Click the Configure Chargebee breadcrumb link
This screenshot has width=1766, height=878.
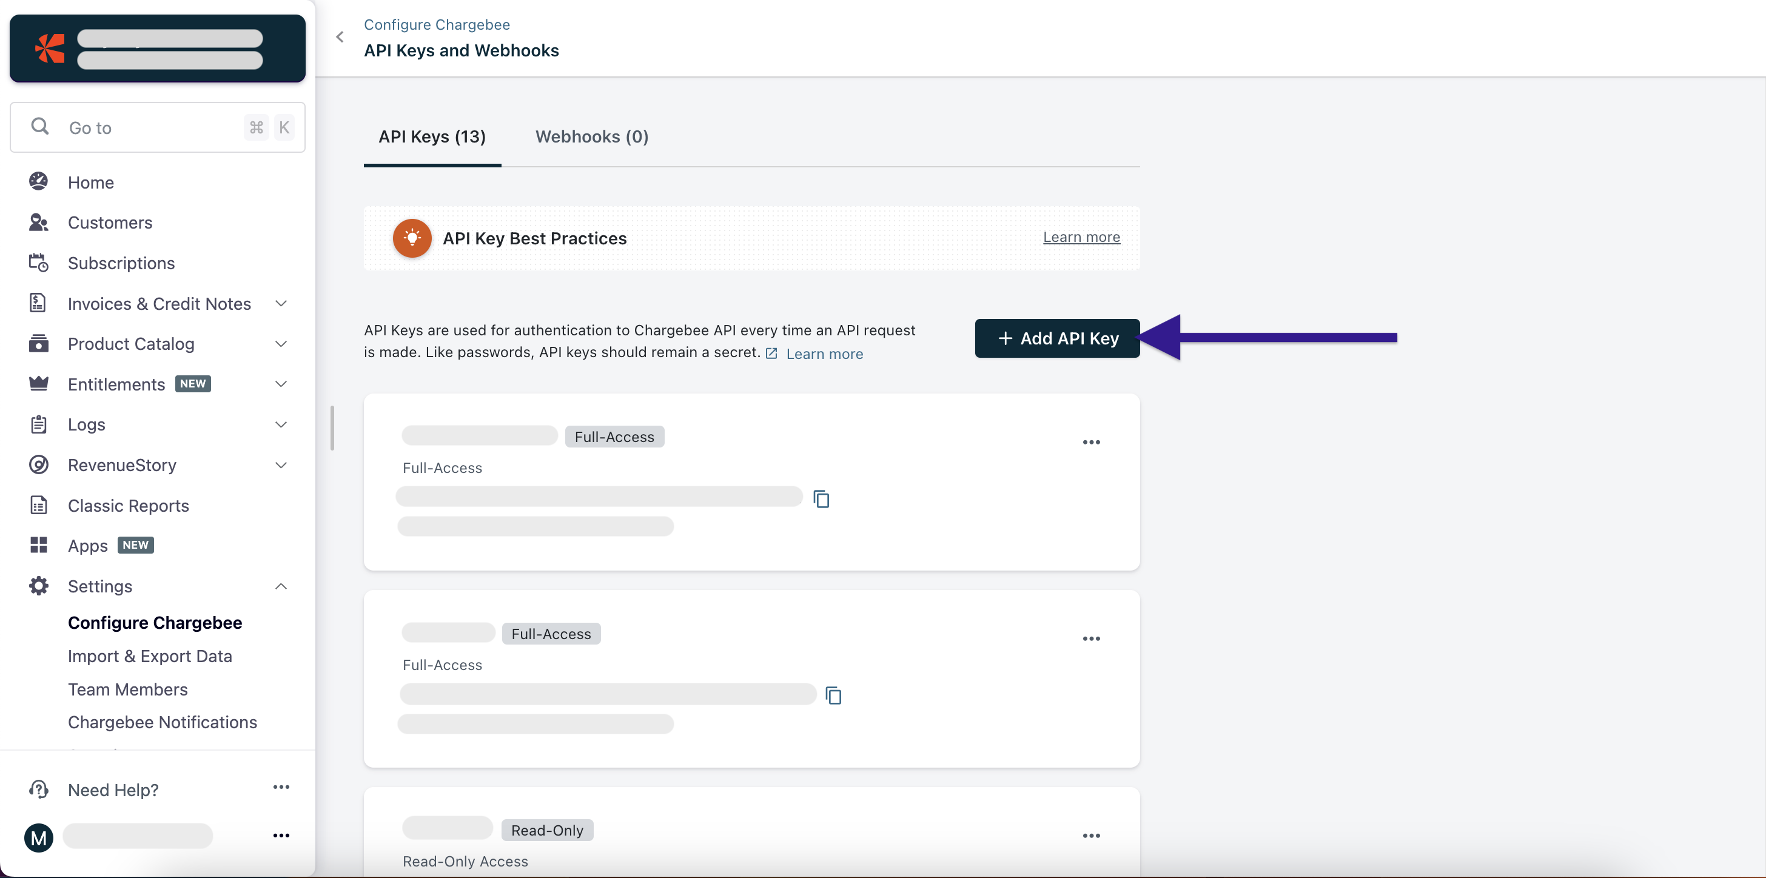pos(437,24)
